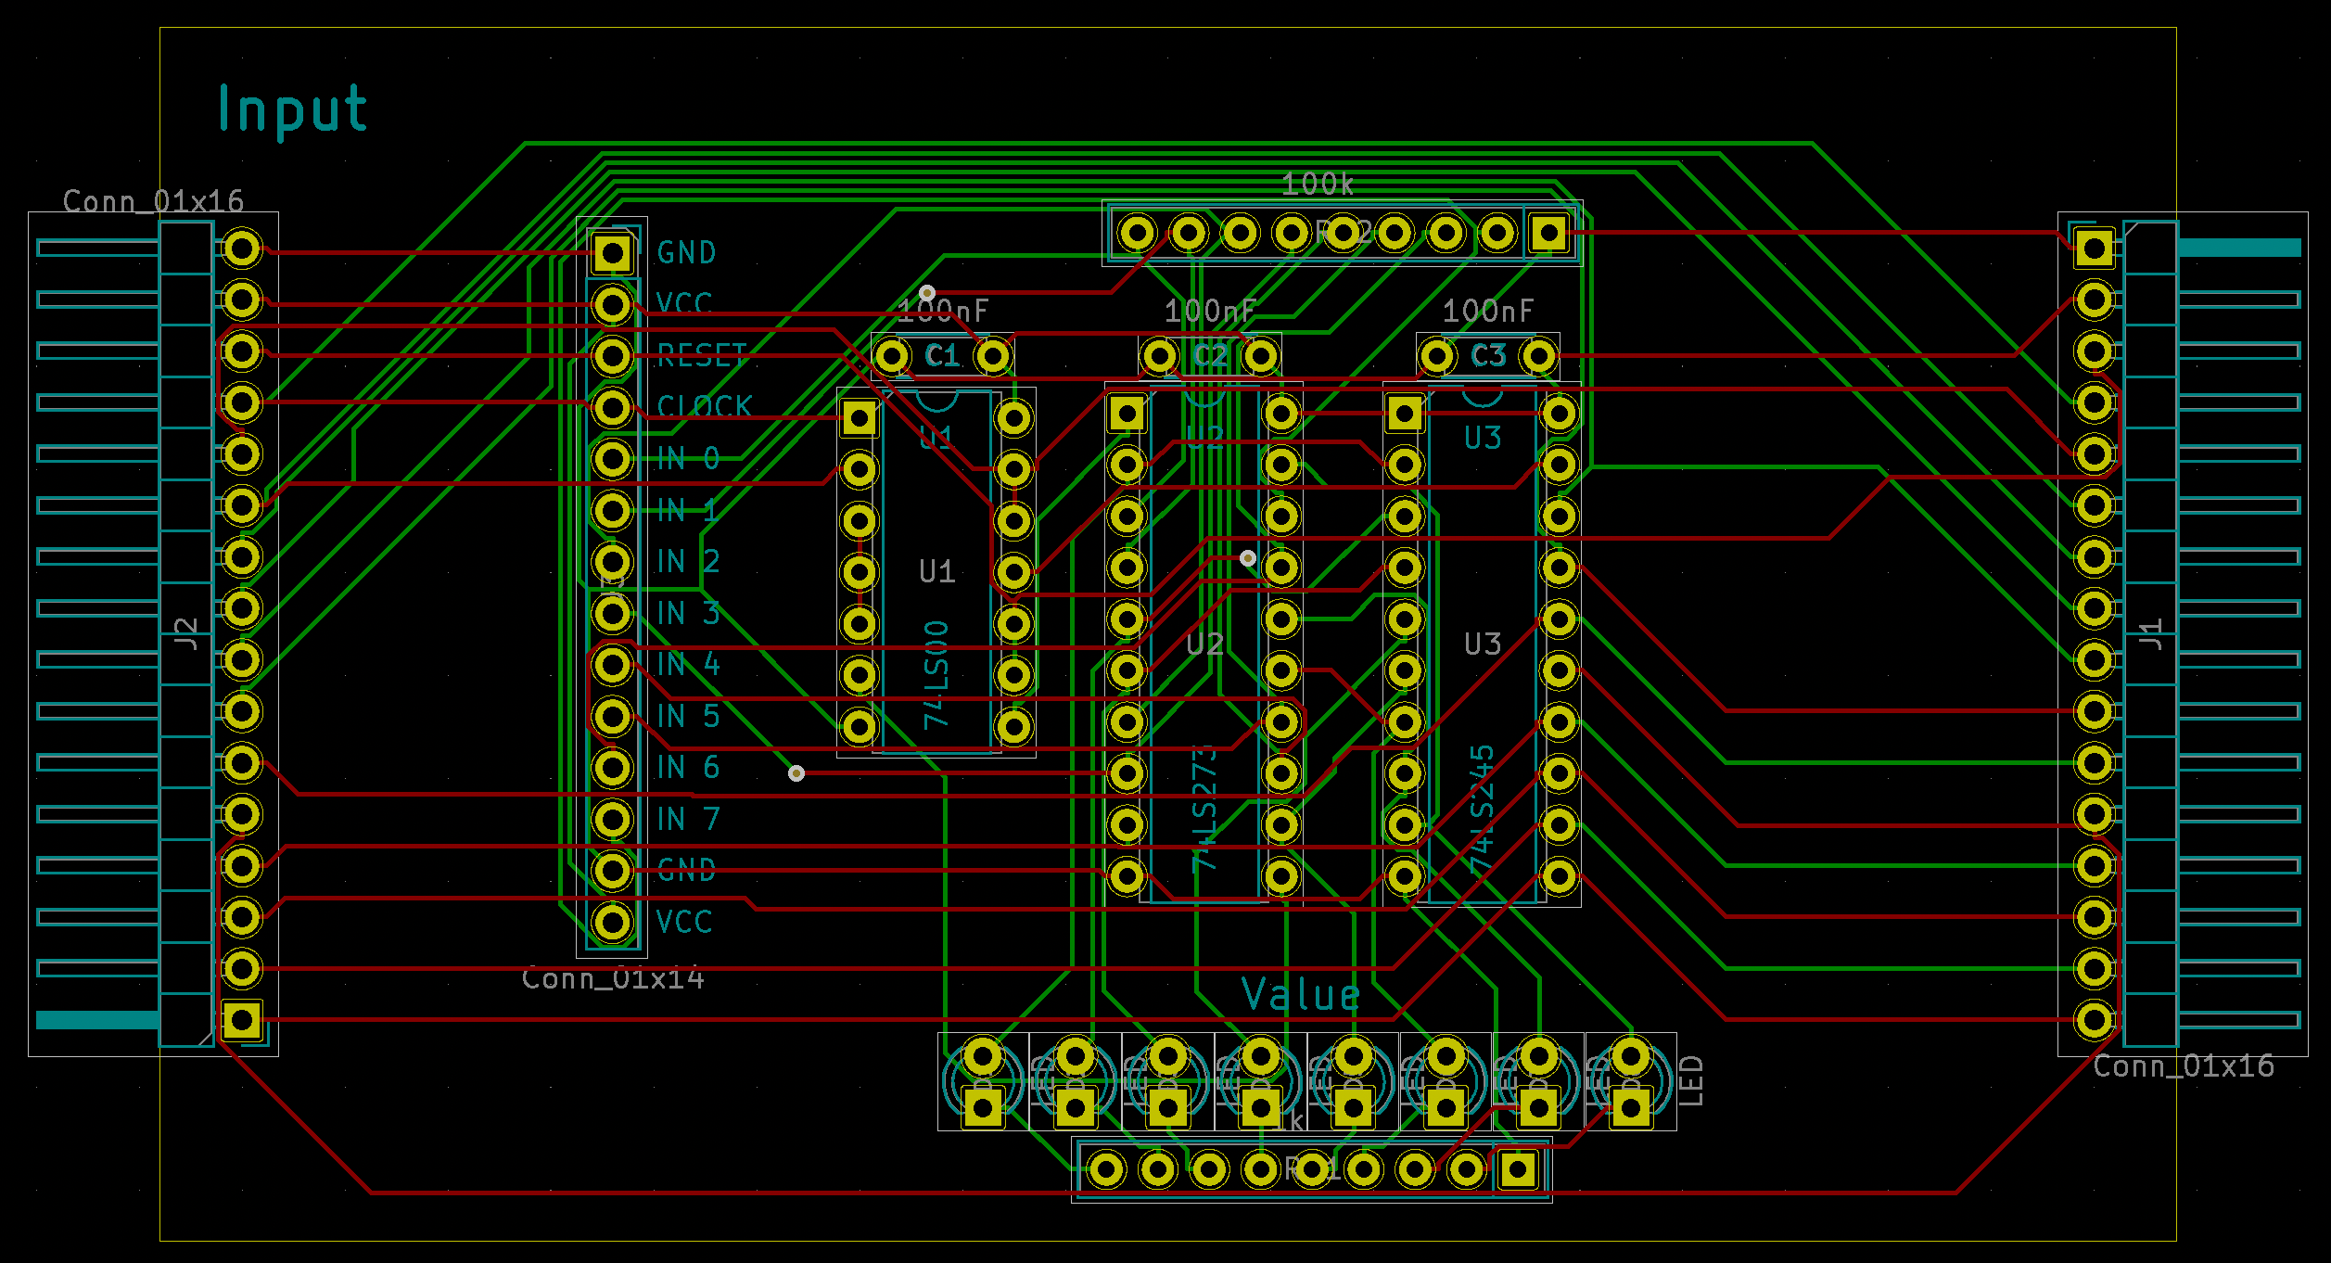Click the rotated 'LED' label beside the LED row
This screenshot has width=2331, height=1263.
click(1691, 1081)
